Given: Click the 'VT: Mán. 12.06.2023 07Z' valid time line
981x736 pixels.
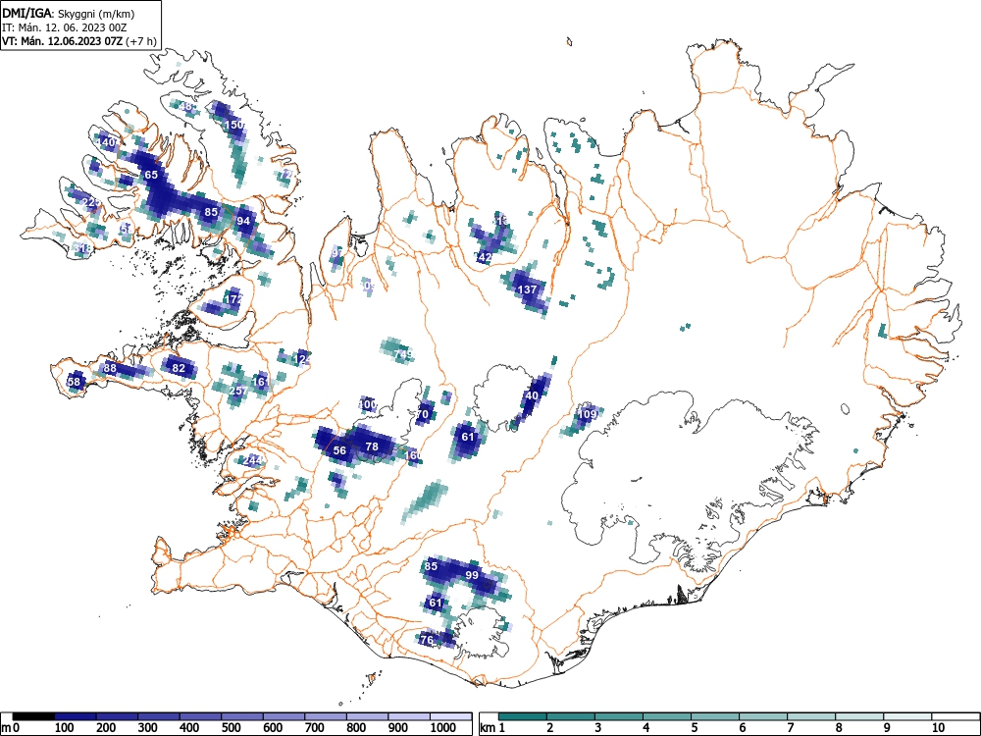Looking at the screenshot, I should pos(63,41).
